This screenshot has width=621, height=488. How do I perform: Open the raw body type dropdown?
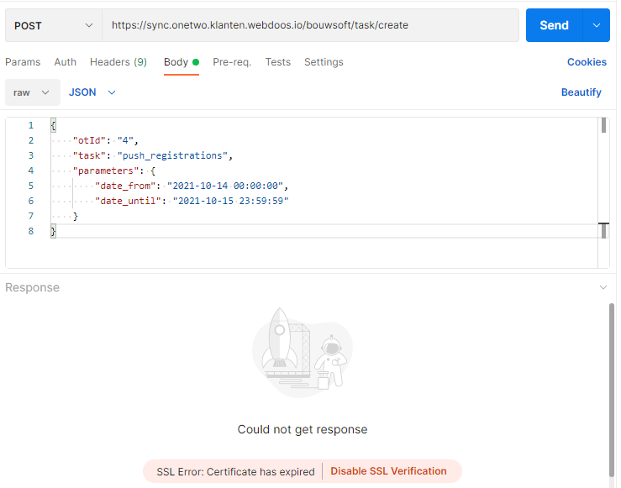pos(33,92)
